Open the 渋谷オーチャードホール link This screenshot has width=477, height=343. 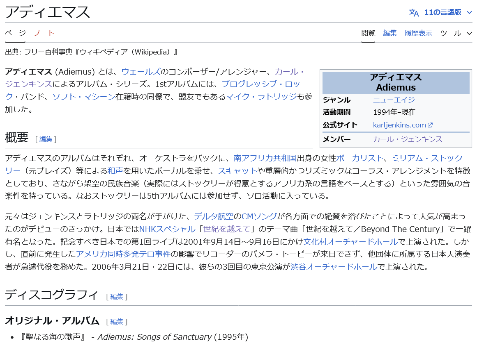click(x=334, y=266)
